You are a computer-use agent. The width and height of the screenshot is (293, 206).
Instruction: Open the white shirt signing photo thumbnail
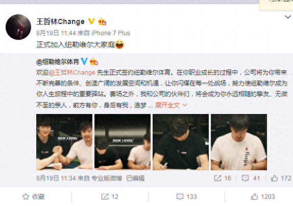tap(239, 142)
